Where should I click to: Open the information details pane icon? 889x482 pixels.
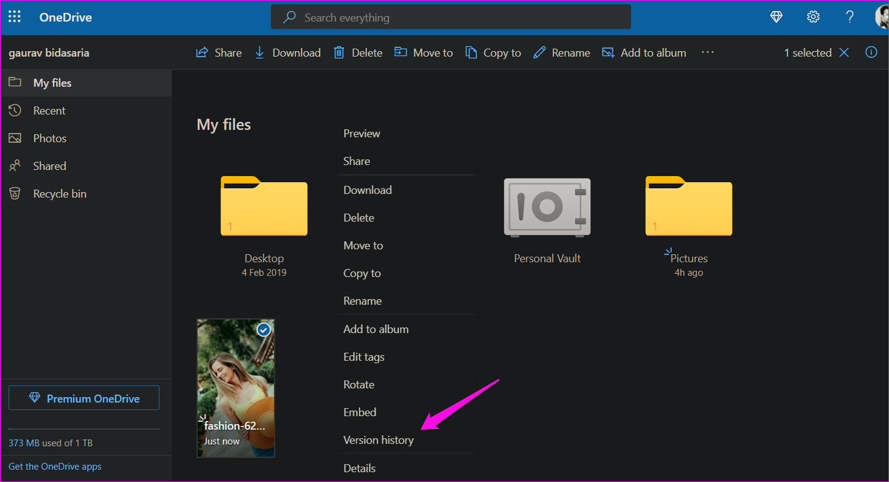871,52
